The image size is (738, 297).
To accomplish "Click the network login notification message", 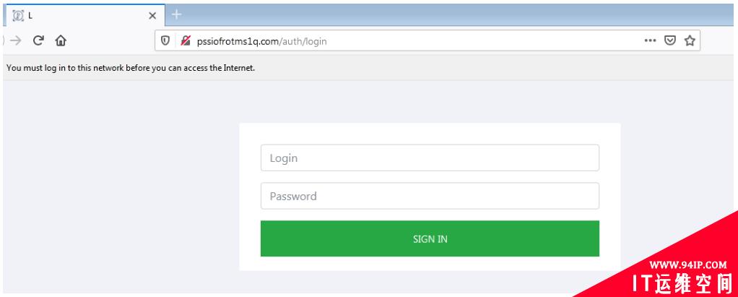I will tap(131, 68).
